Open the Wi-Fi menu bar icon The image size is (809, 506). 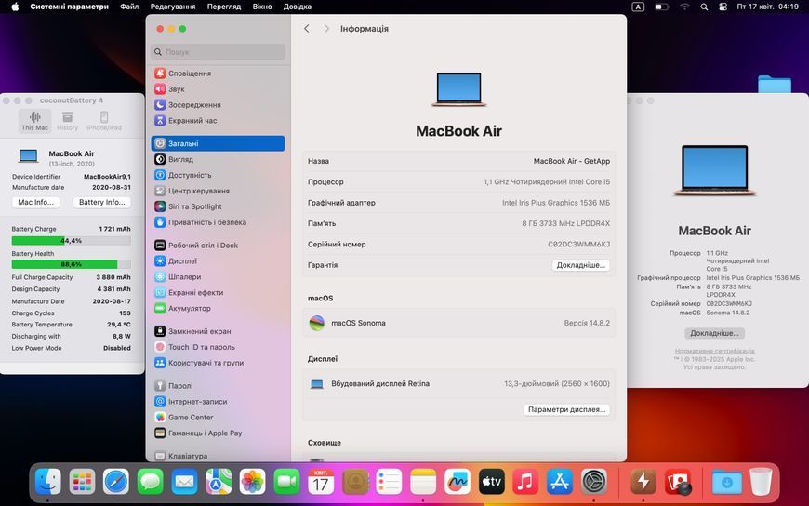(684, 7)
